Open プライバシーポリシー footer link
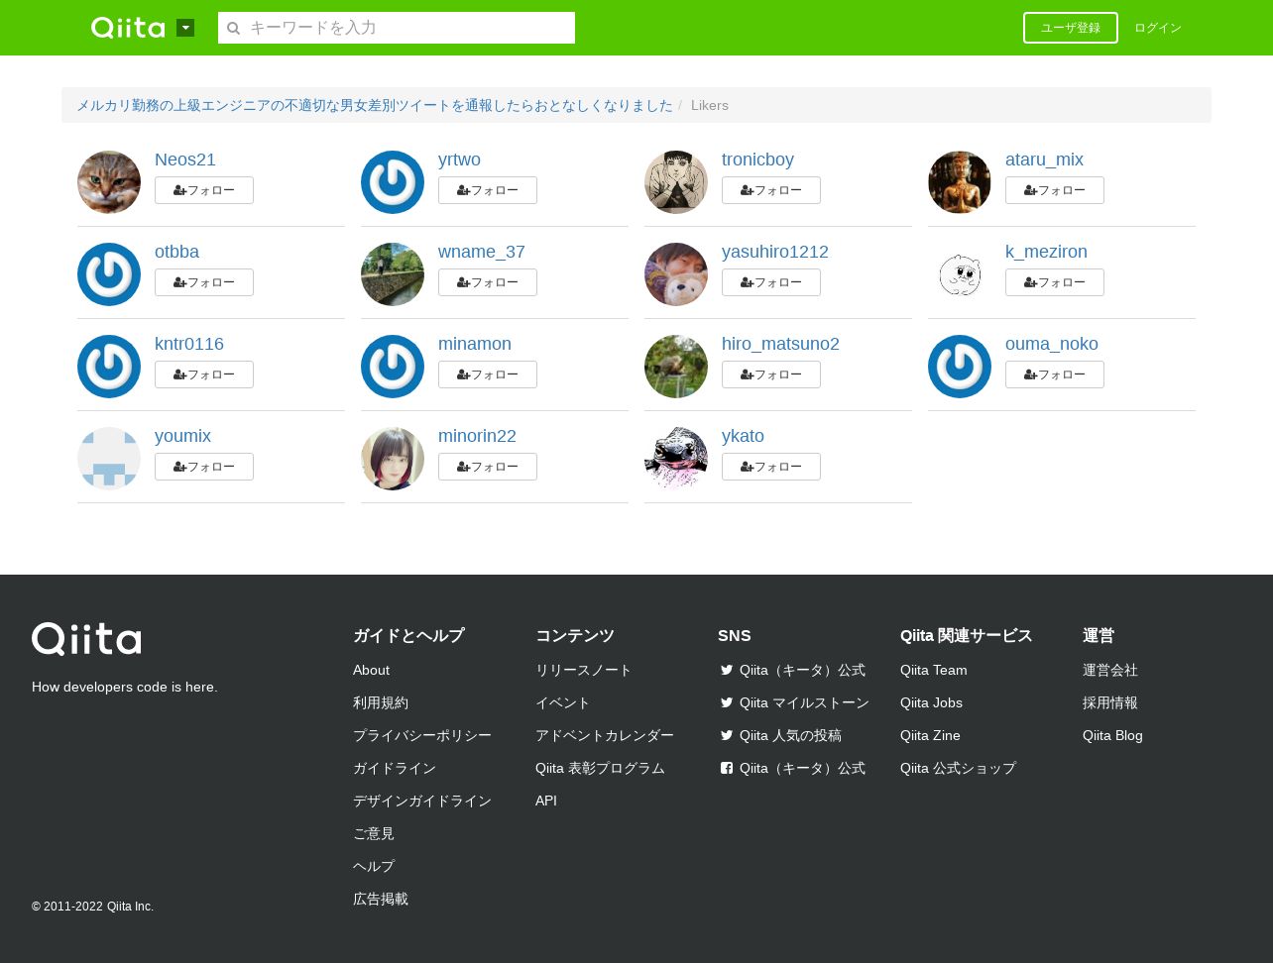 (x=422, y=735)
